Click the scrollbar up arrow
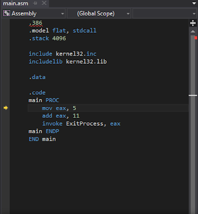198x214 pixels. (x=193, y=32)
